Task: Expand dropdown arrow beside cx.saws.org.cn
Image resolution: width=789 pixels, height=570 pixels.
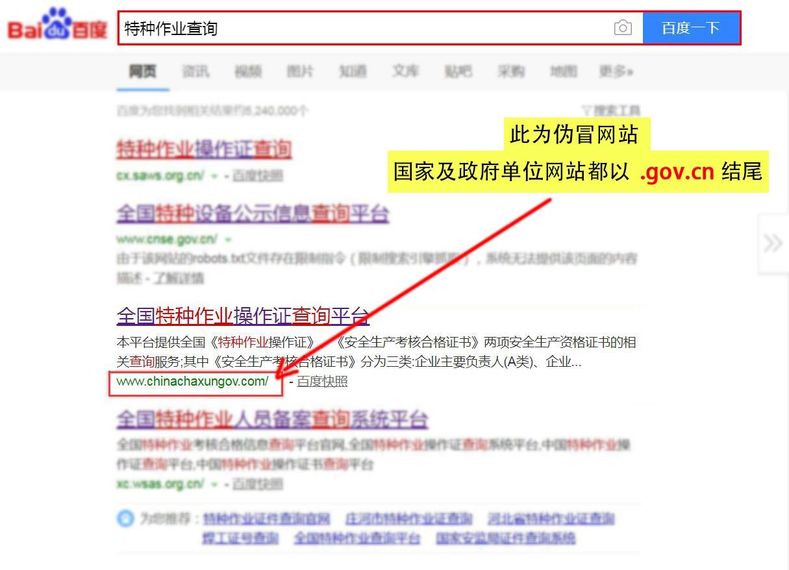Action: click(215, 175)
